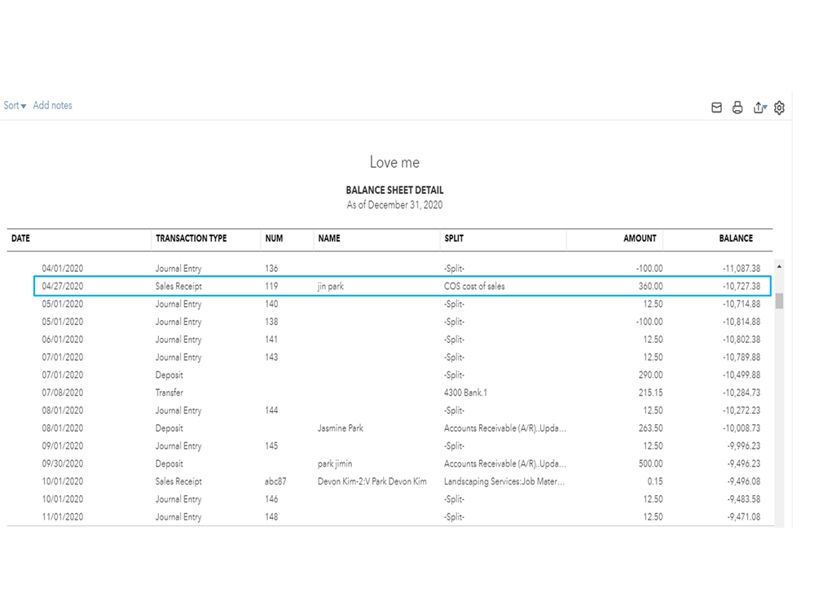The height and width of the screenshot is (610, 814).
Task: Click the 500.00 deposit amount
Action: (x=650, y=464)
